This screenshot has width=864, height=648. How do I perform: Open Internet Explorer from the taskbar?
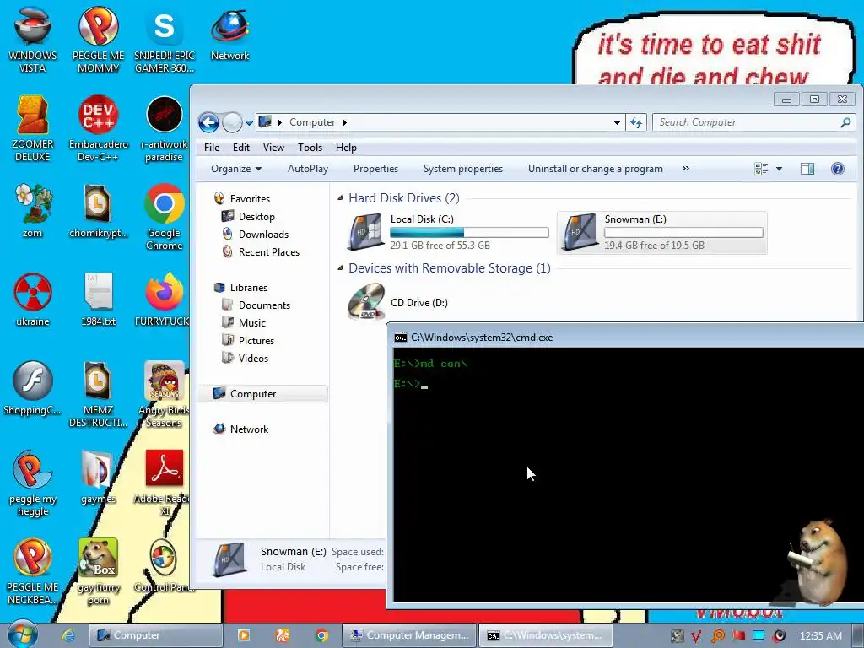pos(68,635)
